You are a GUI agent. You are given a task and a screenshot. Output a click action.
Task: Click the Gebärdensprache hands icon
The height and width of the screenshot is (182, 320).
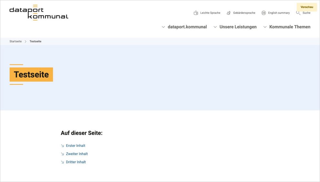229,13
